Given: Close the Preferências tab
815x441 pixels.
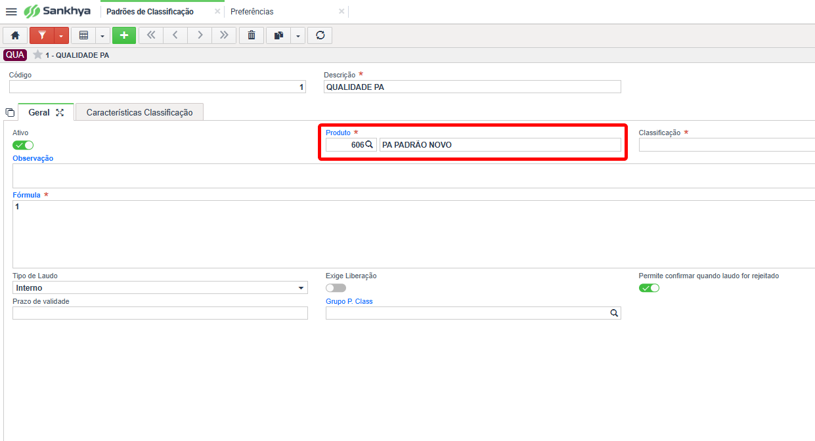Looking at the screenshot, I should [x=341, y=12].
